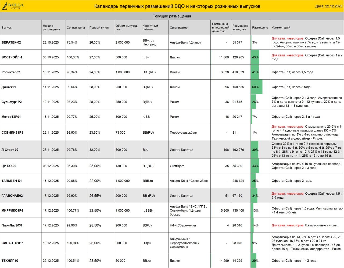
Task: Click the 19.12.2025 start date of СИБАВТО1Р7
Action: tap(51, 243)
